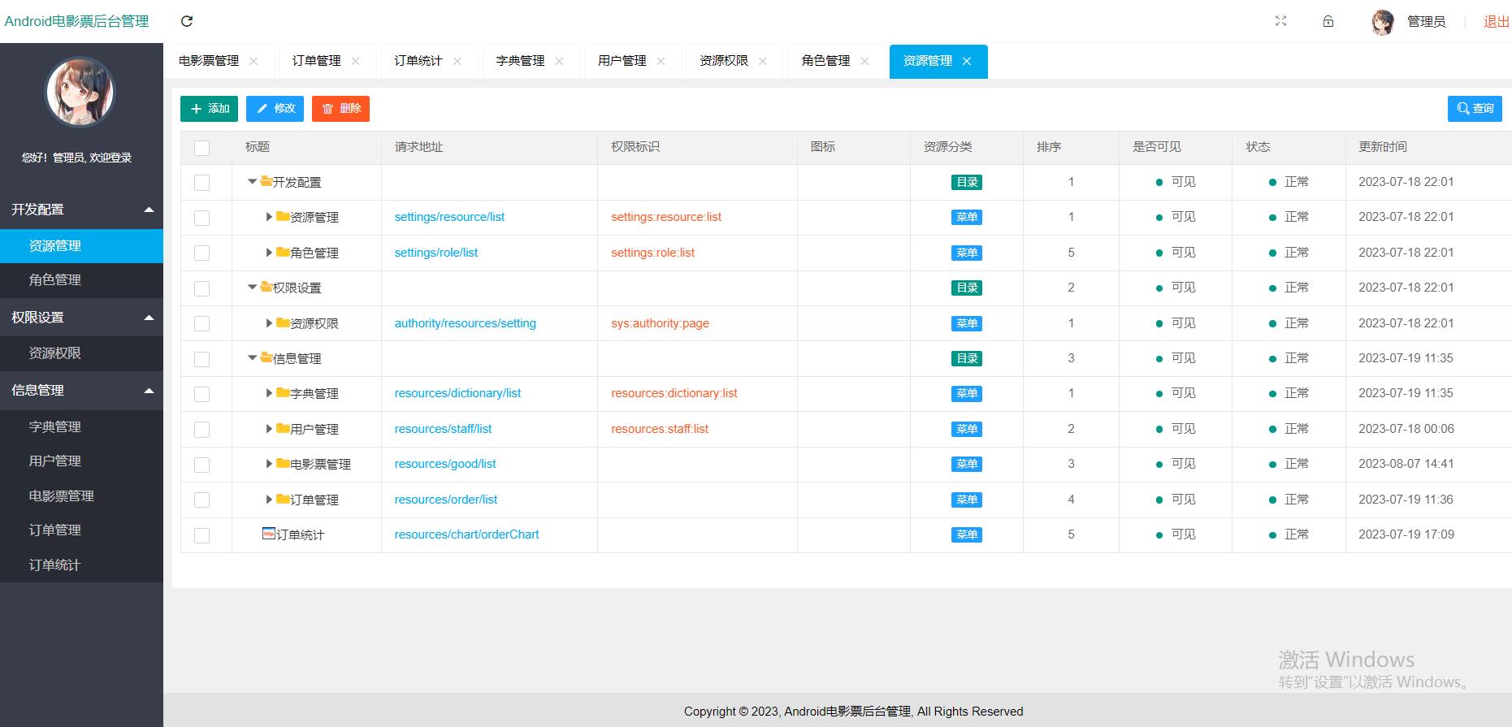Image resolution: width=1512 pixels, height=727 pixels.
Task: Click the folder icon beside 信息管理 row
Action: point(266,357)
